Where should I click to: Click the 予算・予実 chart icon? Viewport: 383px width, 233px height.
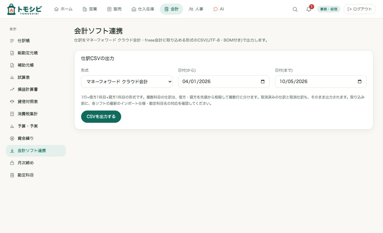click(x=12, y=126)
